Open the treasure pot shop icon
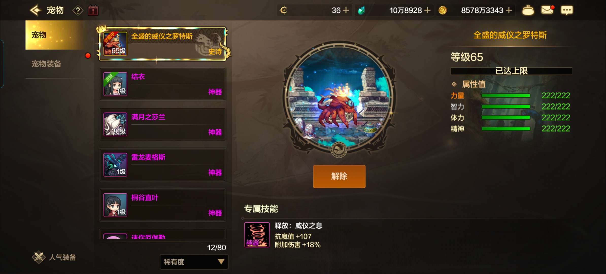606x274 pixels. pos(528,10)
